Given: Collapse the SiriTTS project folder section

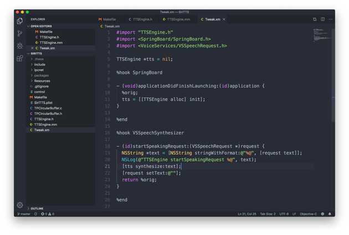Looking at the screenshot, I should (x=36, y=54).
